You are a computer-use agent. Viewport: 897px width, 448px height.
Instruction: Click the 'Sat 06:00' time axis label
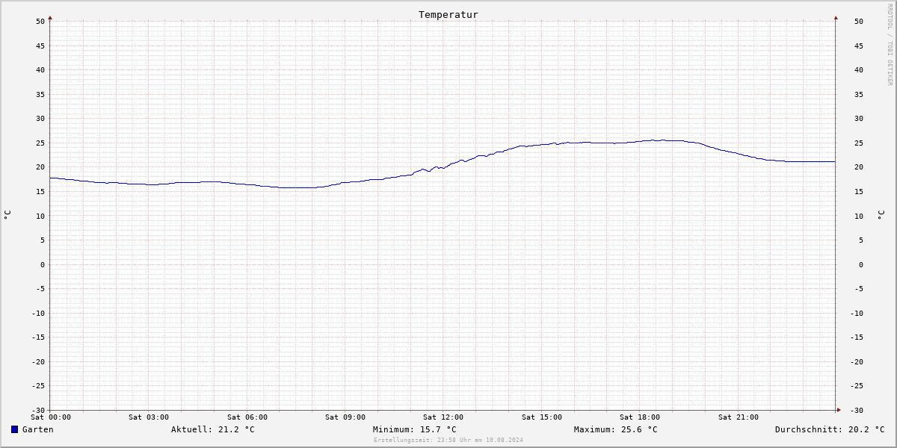[247, 417]
